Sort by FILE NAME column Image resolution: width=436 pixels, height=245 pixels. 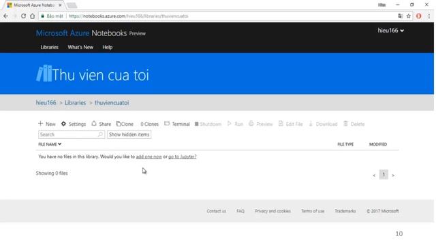[x=50, y=144]
